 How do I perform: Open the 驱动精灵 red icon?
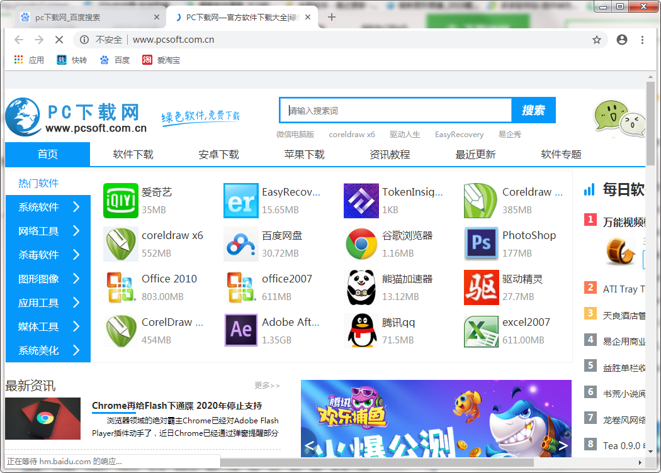(481, 287)
